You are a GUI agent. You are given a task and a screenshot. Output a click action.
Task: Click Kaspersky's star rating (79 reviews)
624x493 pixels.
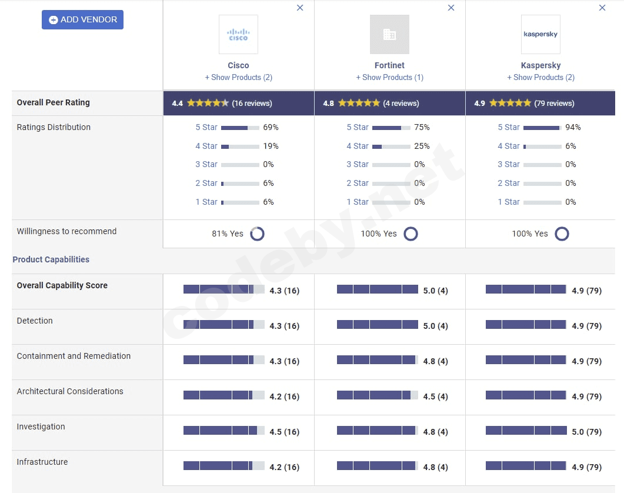point(510,103)
